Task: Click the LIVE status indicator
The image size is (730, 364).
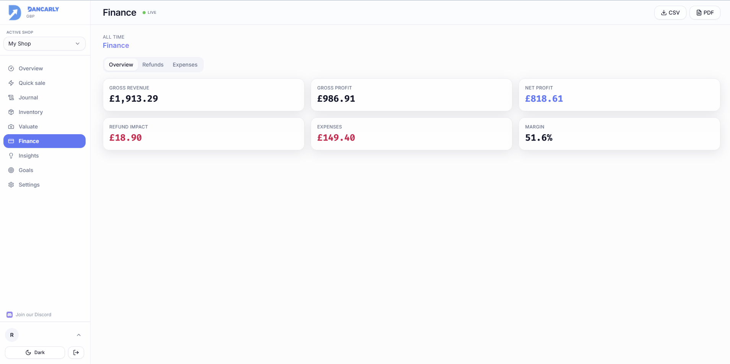Action: pos(149,13)
